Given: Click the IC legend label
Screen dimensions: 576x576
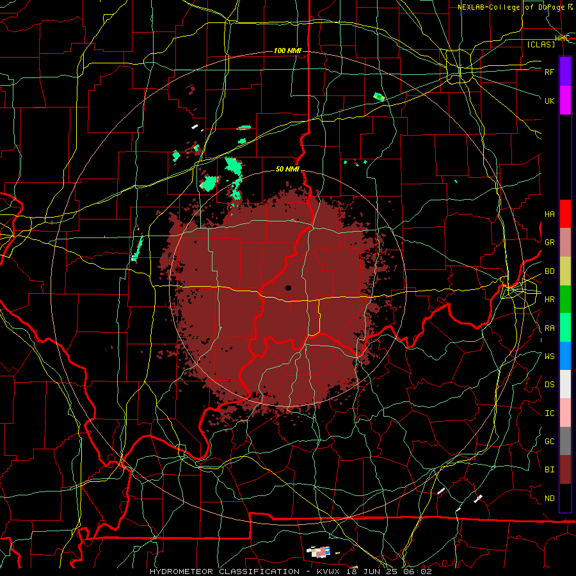Looking at the screenshot, I should coord(549,413).
